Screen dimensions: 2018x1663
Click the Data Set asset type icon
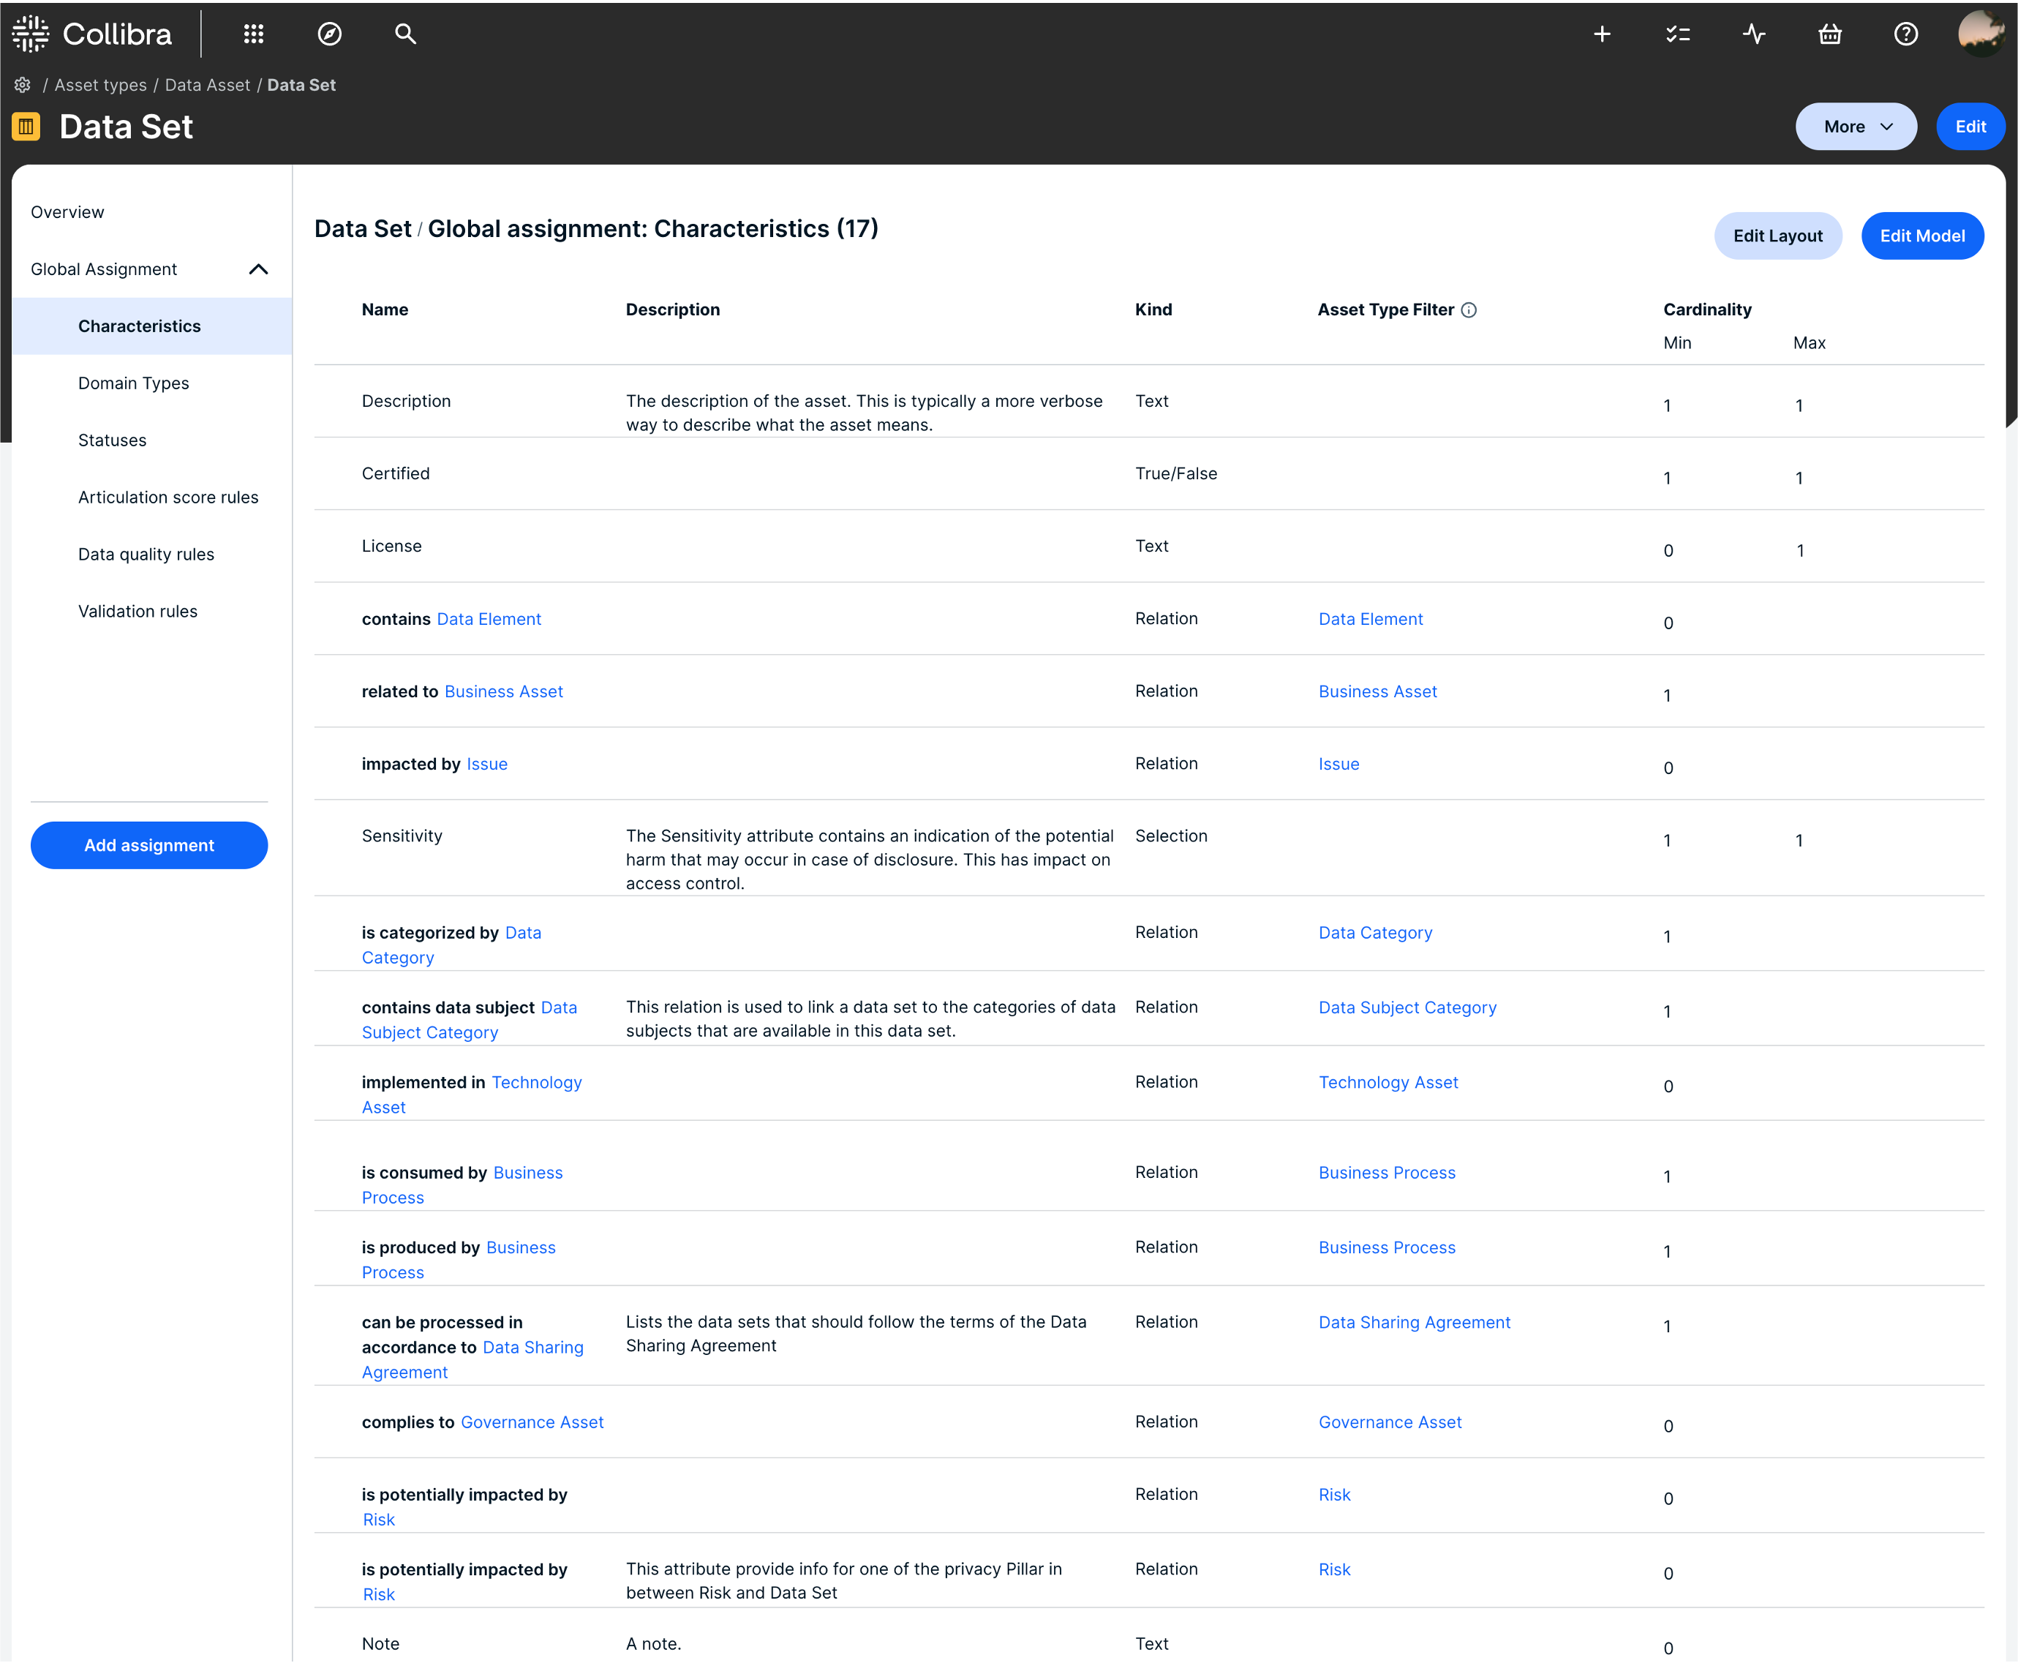27,127
